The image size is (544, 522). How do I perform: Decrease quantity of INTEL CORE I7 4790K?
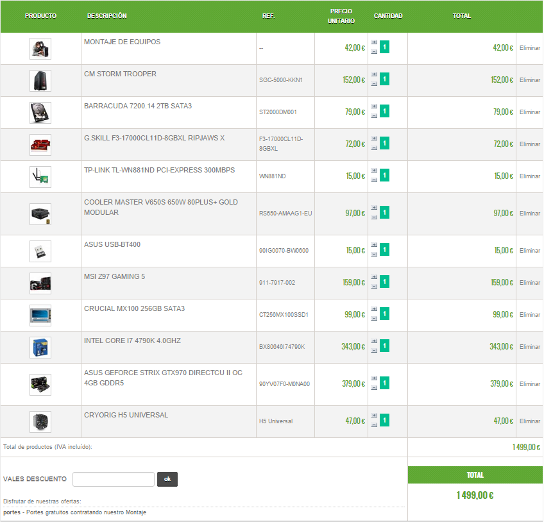click(x=374, y=351)
